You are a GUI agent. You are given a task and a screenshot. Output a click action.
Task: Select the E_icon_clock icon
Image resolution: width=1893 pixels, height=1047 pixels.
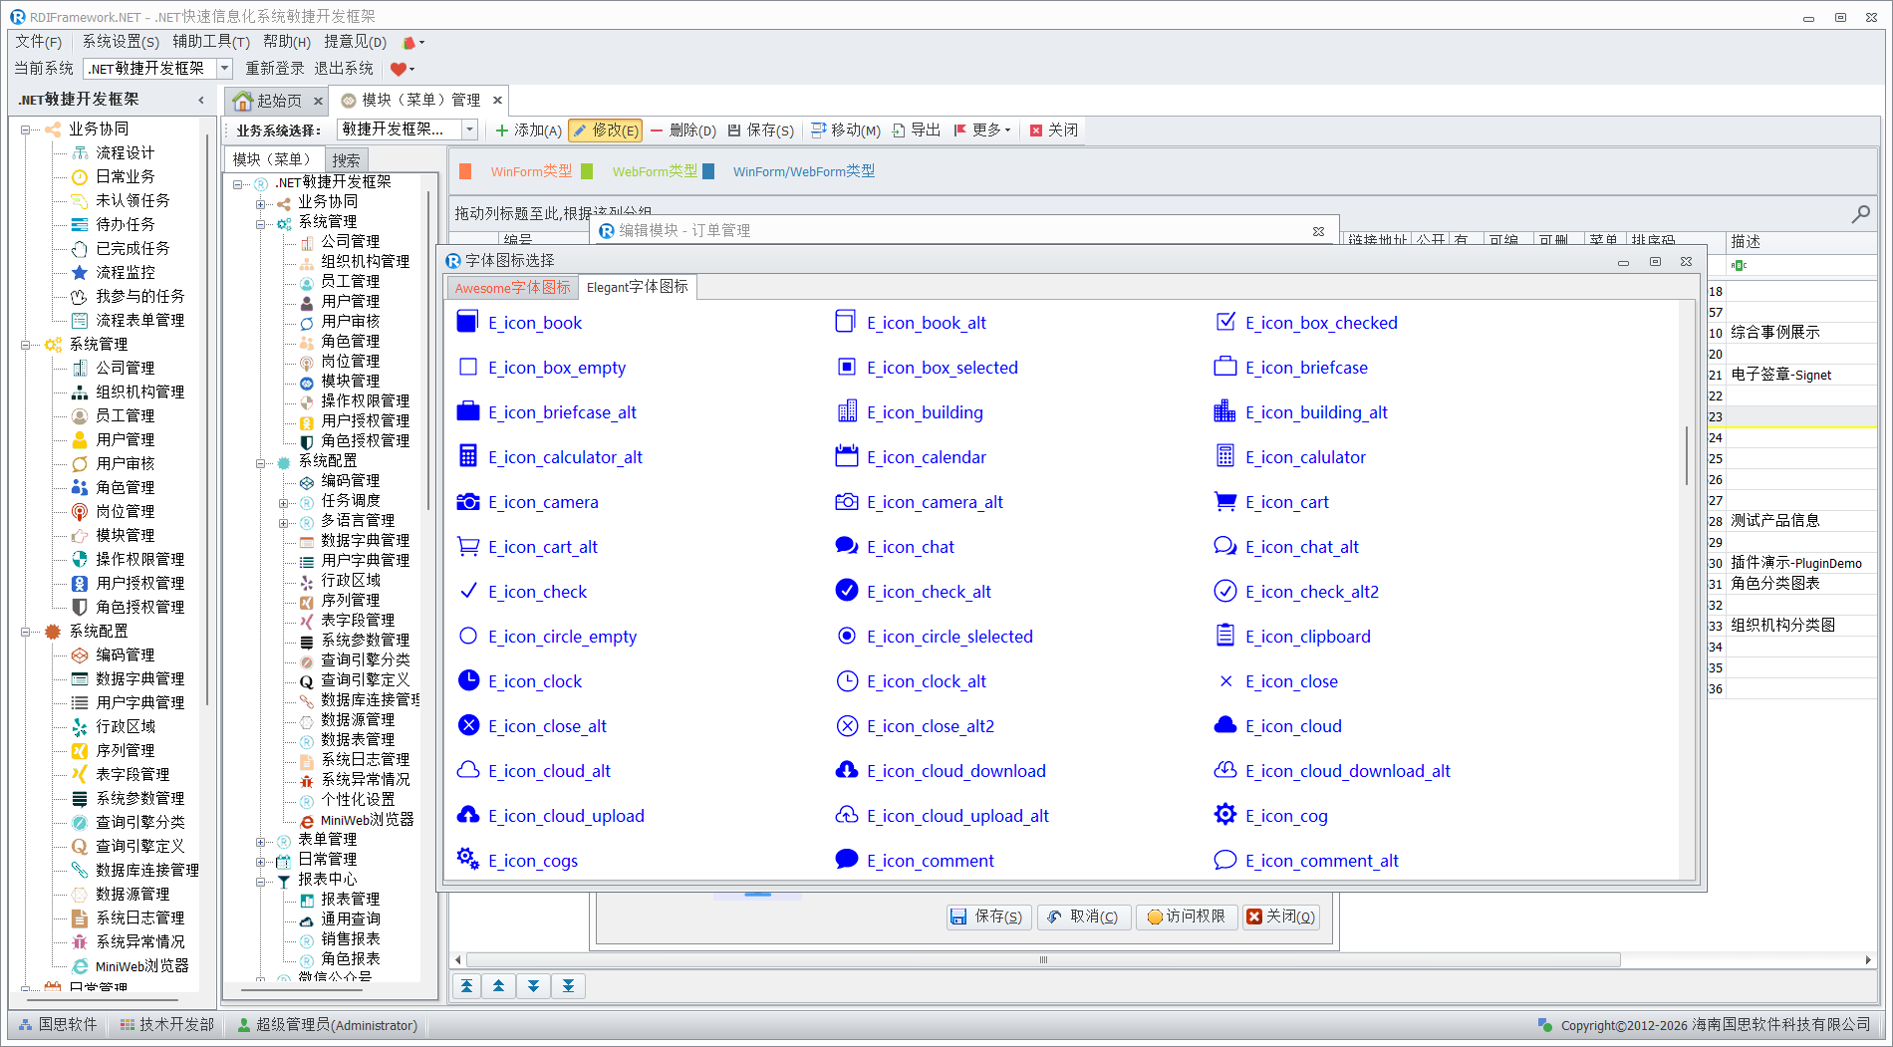point(534,681)
